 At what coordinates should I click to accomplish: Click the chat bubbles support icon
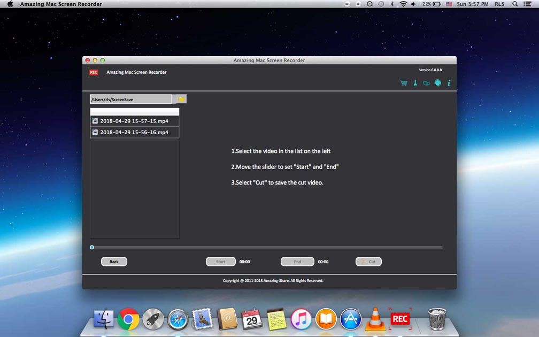426,83
